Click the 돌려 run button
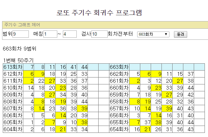 pyautogui.click(x=181, y=34)
